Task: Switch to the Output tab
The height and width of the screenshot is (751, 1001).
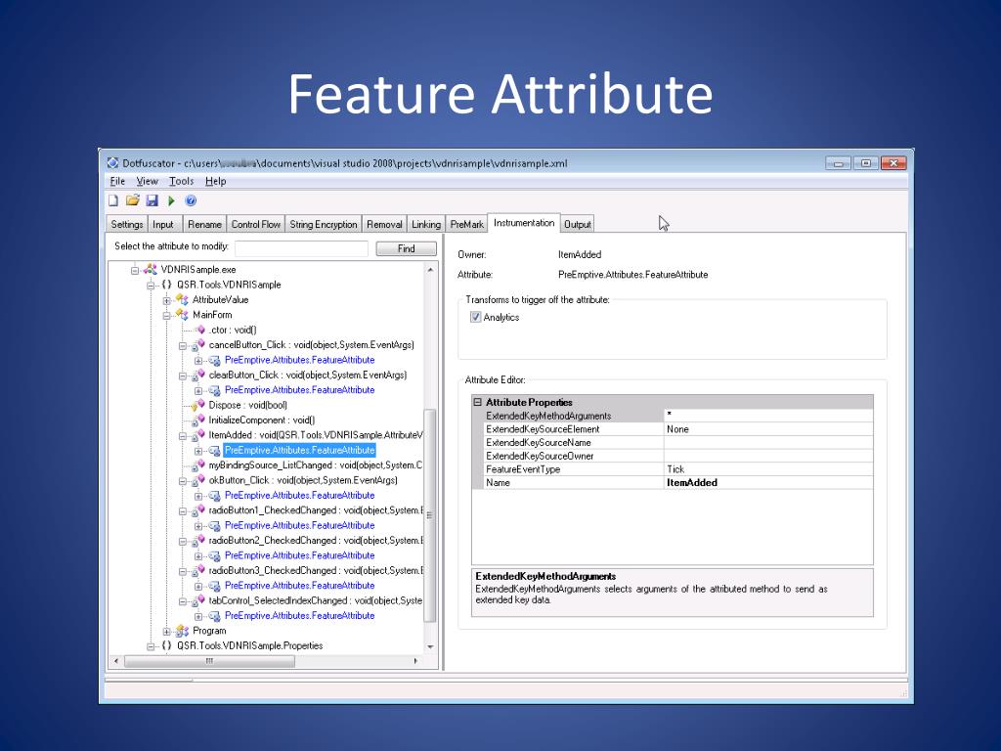Action: coord(578,224)
